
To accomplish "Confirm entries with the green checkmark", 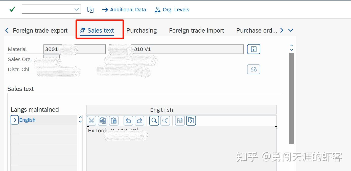I will point(12,9).
